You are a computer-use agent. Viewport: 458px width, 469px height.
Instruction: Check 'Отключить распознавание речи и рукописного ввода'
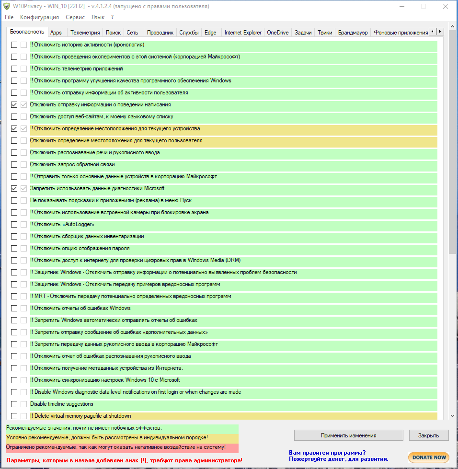(14, 152)
